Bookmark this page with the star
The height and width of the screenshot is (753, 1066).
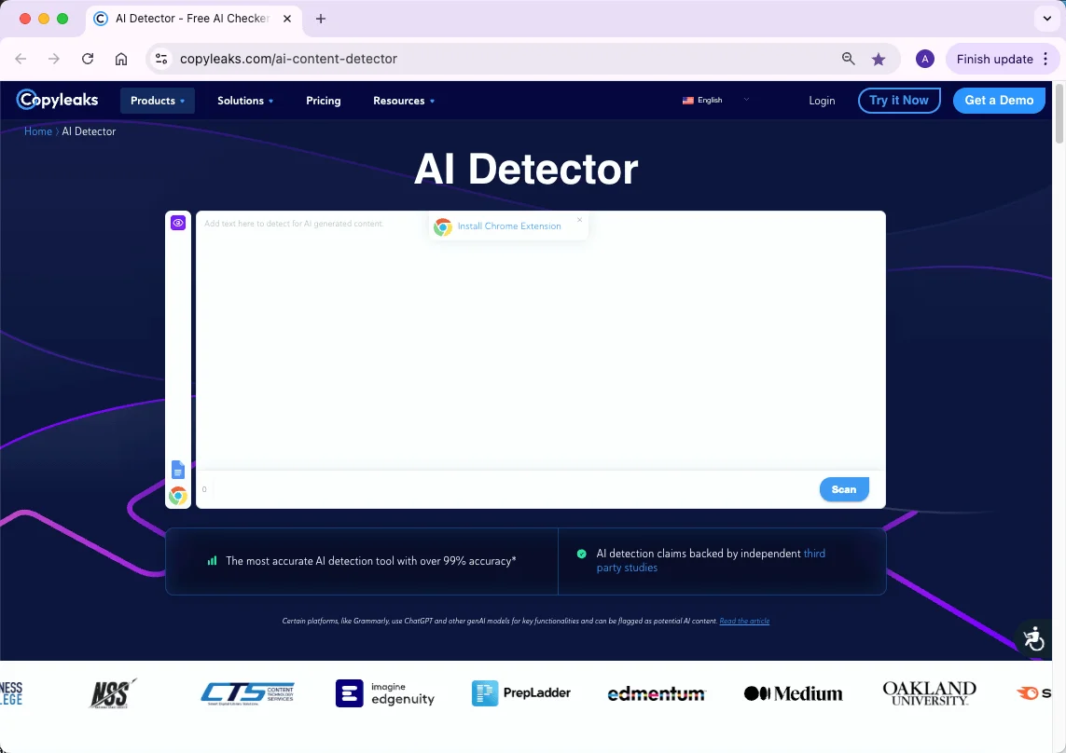click(x=879, y=59)
